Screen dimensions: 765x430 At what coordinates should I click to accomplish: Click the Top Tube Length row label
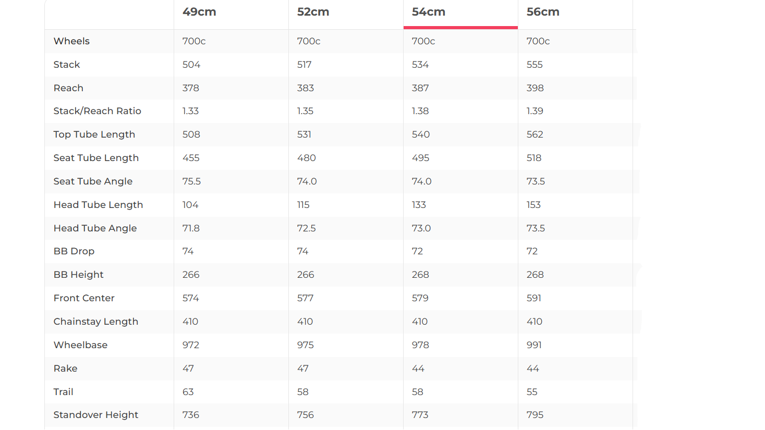point(94,134)
